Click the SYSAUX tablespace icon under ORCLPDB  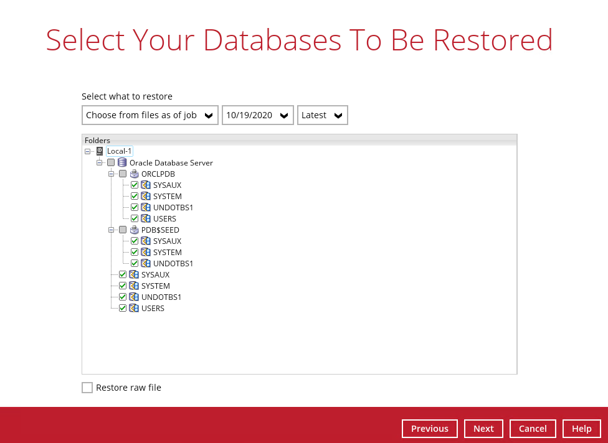[x=146, y=185]
